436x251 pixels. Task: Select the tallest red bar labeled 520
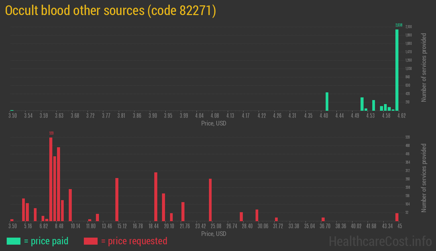(51, 179)
